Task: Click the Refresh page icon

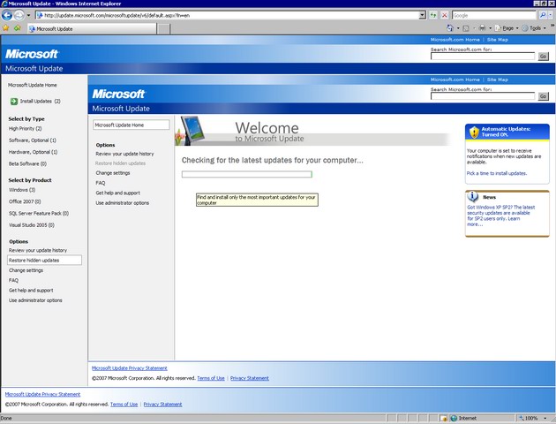Action: [x=432, y=15]
